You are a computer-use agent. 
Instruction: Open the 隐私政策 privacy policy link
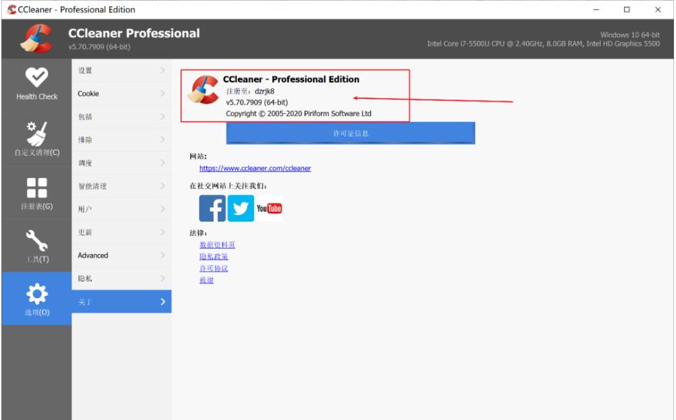click(x=214, y=257)
